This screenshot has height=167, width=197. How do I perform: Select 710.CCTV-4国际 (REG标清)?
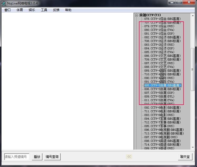[162, 74]
